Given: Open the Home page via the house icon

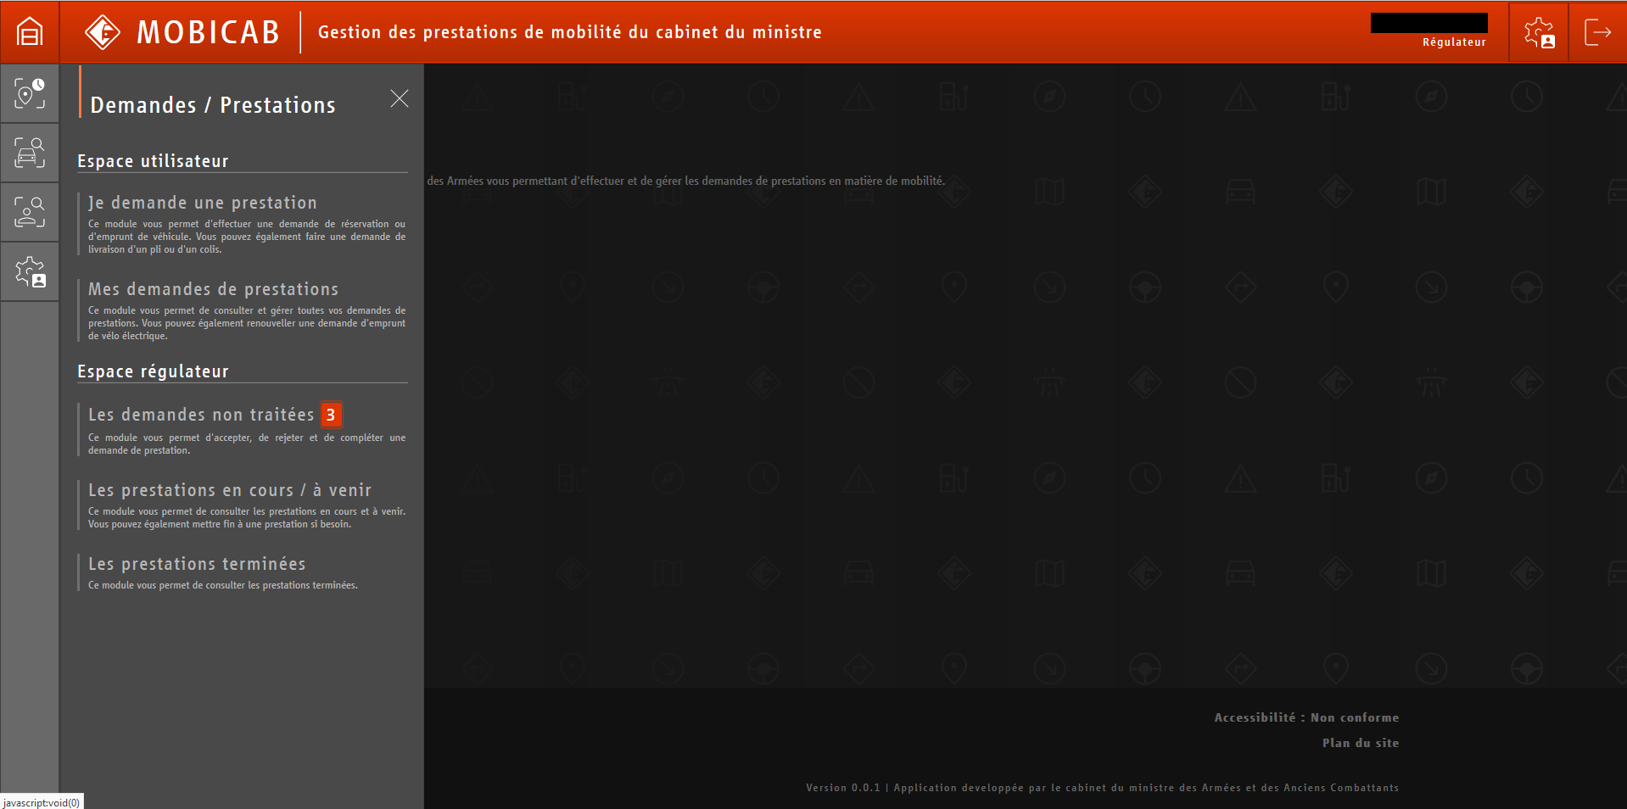Looking at the screenshot, I should 29,31.
